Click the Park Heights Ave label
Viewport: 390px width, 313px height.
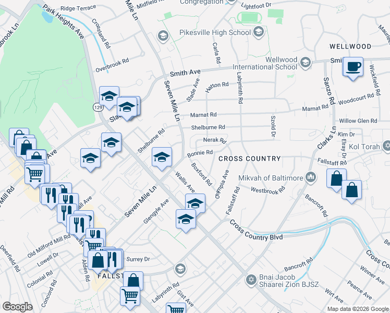[64, 21]
